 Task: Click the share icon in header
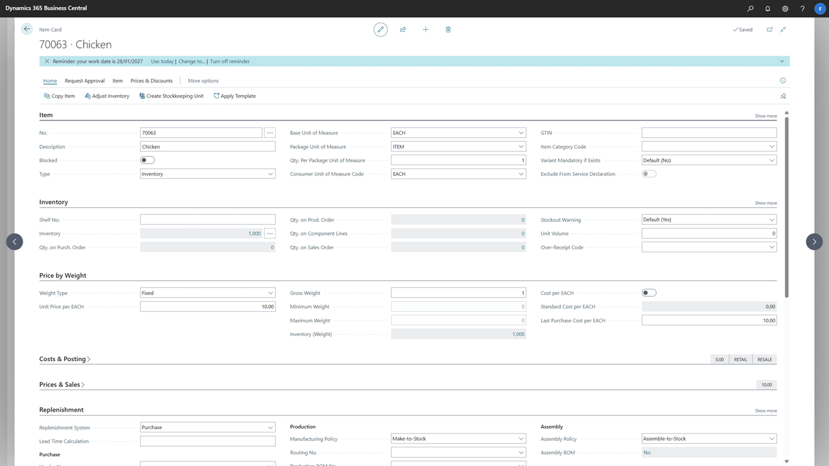tap(403, 29)
